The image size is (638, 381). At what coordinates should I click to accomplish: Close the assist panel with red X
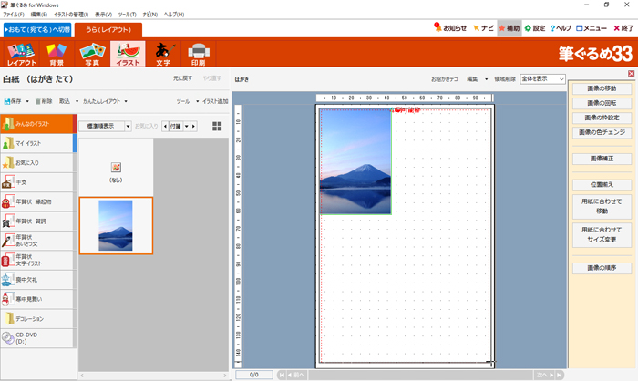(x=631, y=74)
